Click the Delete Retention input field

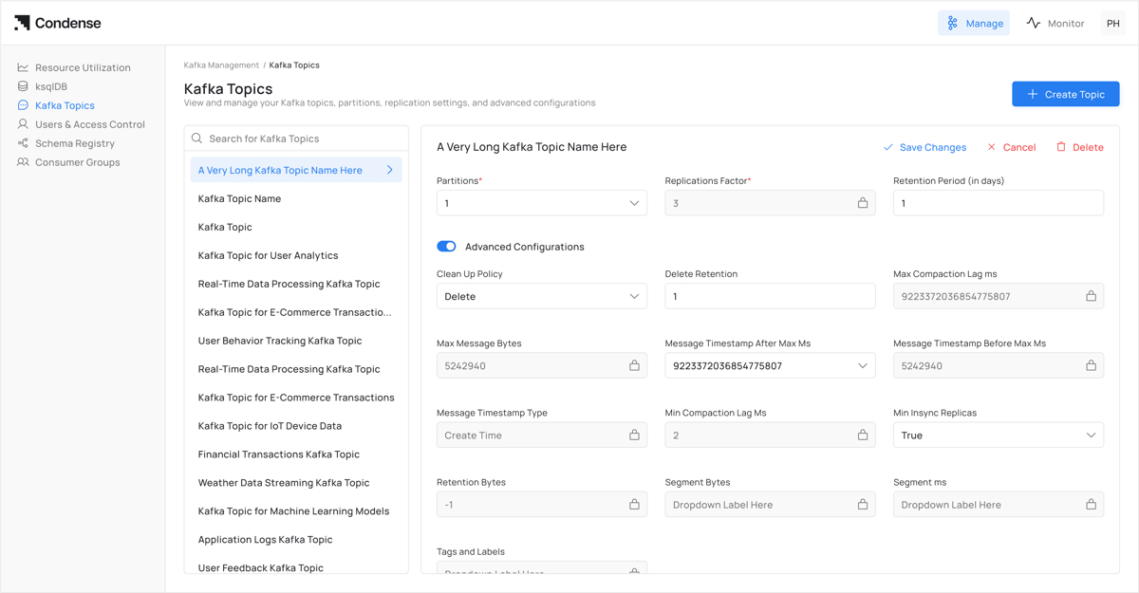[x=770, y=296]
